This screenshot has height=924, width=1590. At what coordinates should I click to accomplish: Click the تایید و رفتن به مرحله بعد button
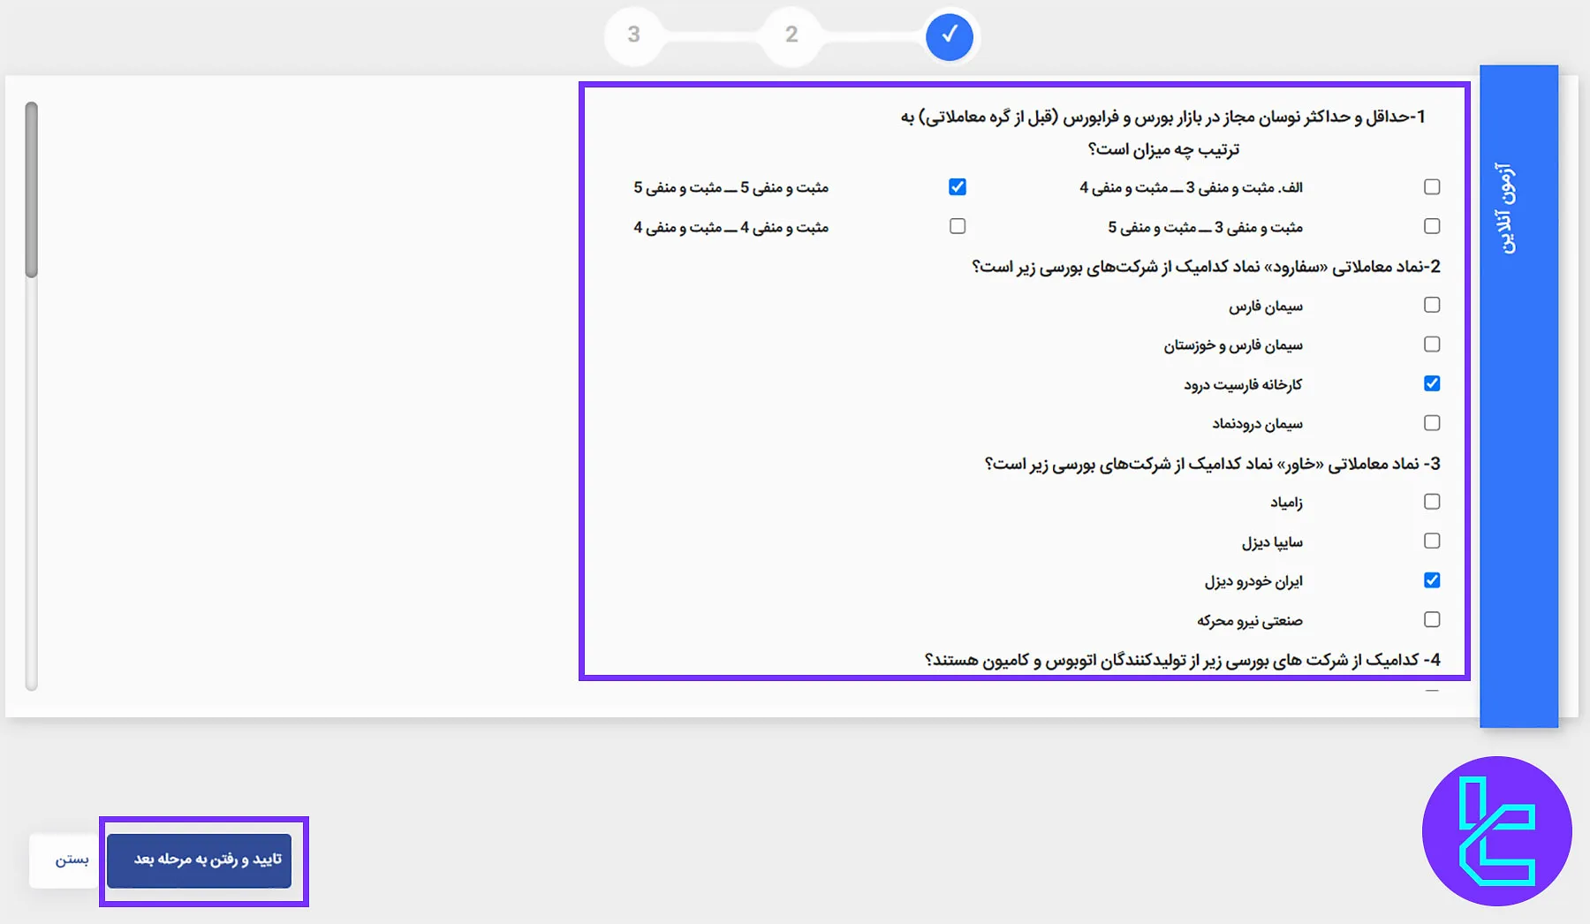[x=201, y=860]
